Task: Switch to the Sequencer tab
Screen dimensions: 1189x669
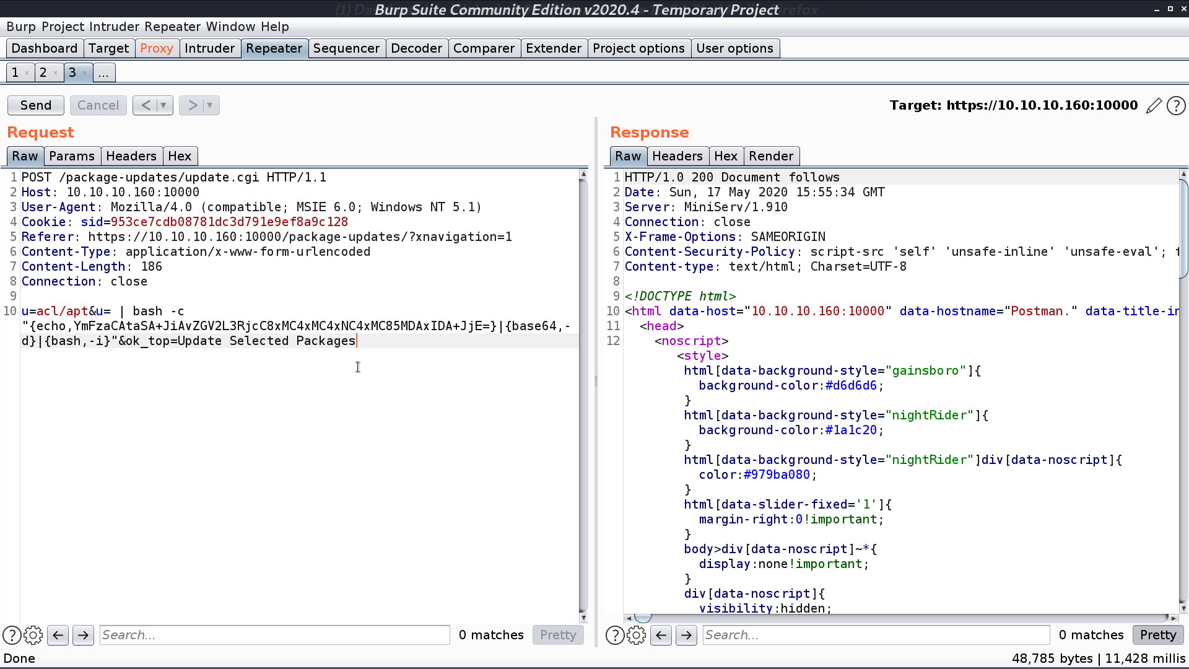Action: (347, 48)
